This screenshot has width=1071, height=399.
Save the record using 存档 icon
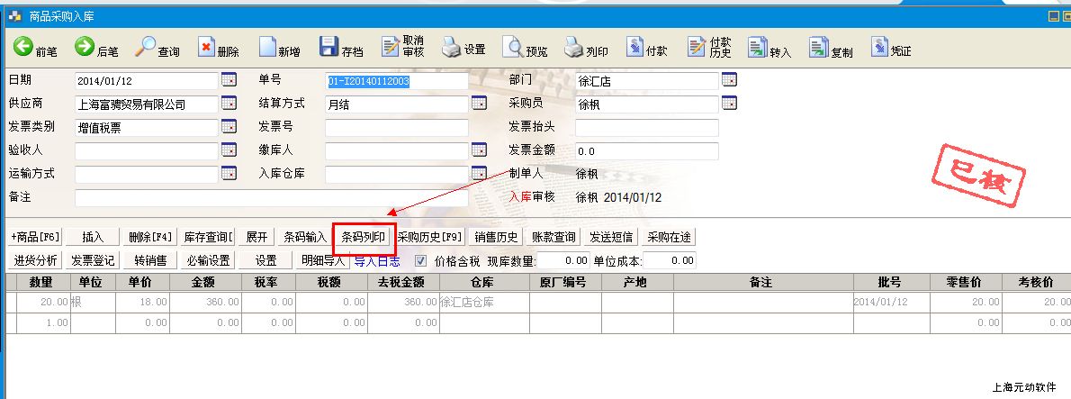[328, 47]
